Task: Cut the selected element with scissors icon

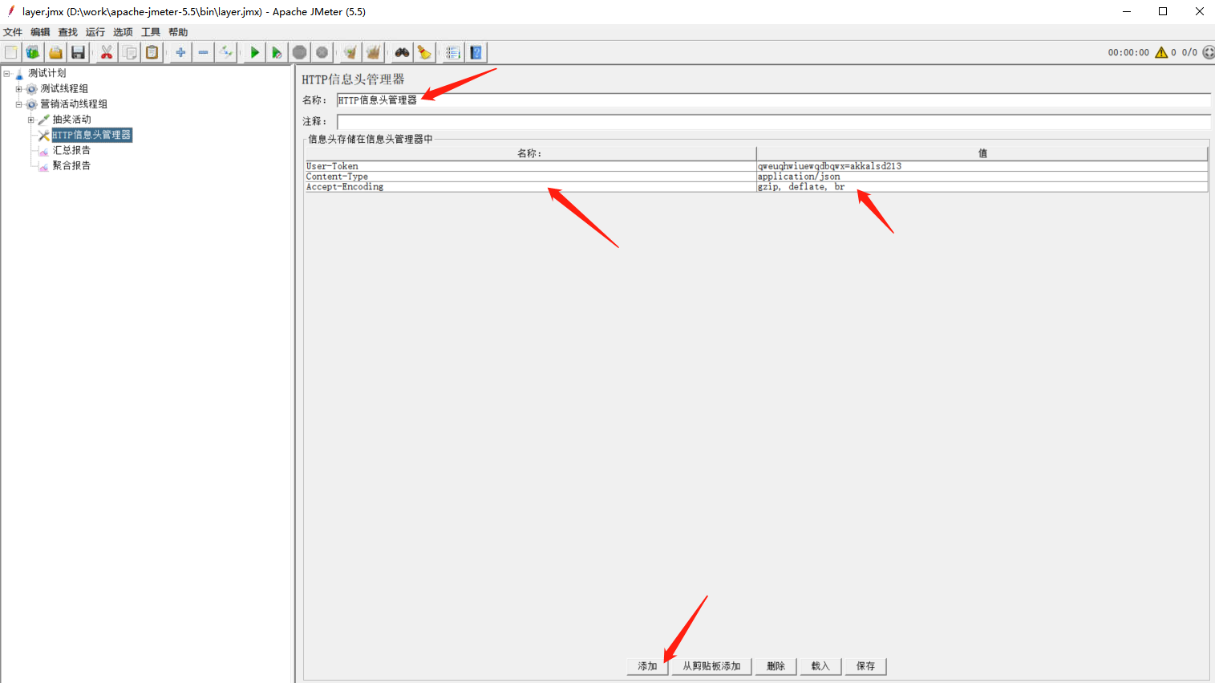Action: pyautogui.click(x=106, y=52)
